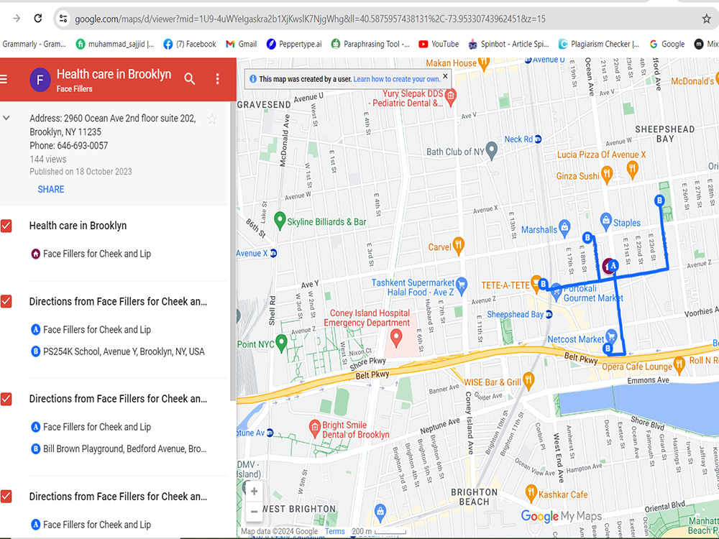This screenshot has height=539, width=719.
Task: Click the Bath Club of NY pin
Action: (x=491, y=150)
